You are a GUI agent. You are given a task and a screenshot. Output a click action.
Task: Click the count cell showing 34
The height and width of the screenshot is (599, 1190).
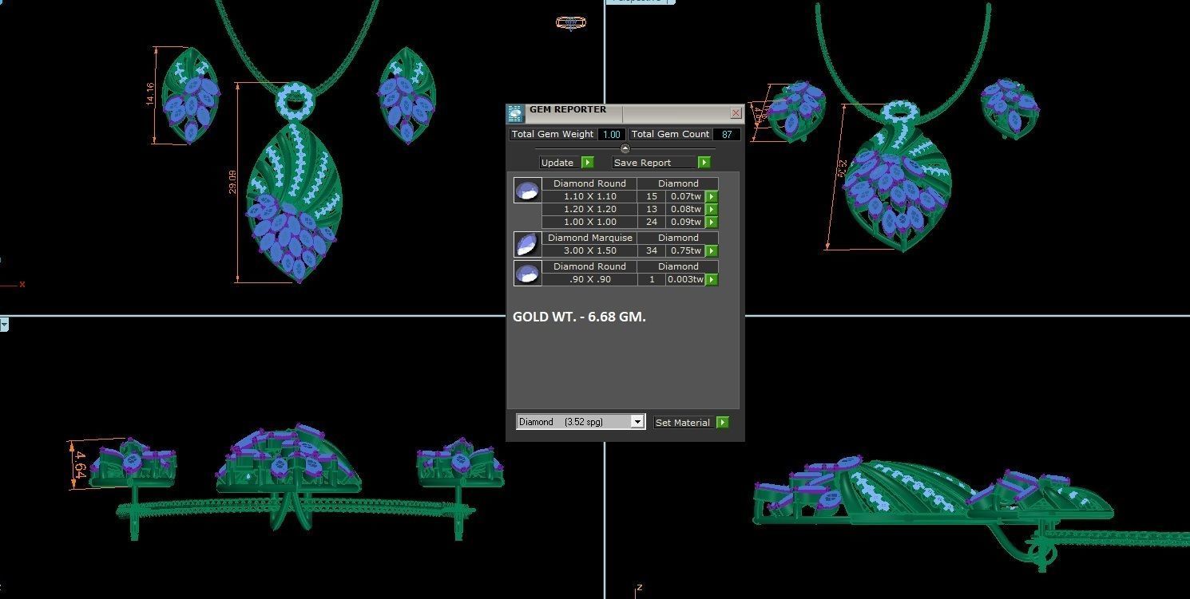[x=652, y=250]
